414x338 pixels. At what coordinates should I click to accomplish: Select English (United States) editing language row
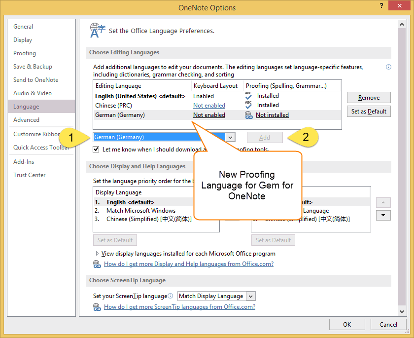(217, 96)
